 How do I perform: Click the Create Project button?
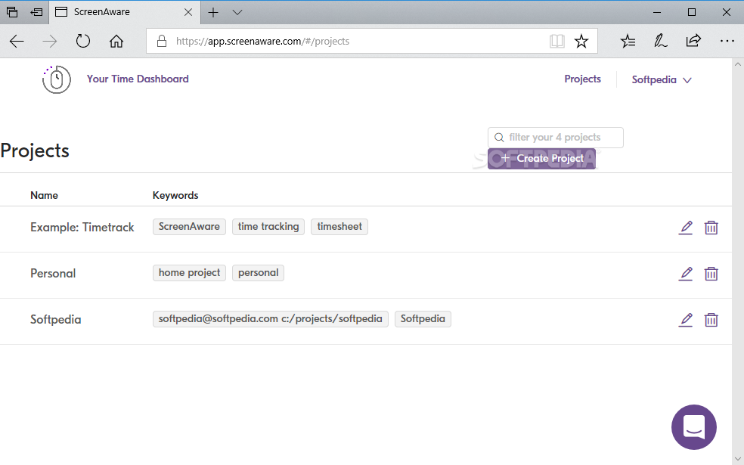pyautogui.click(x=541, y=159)
